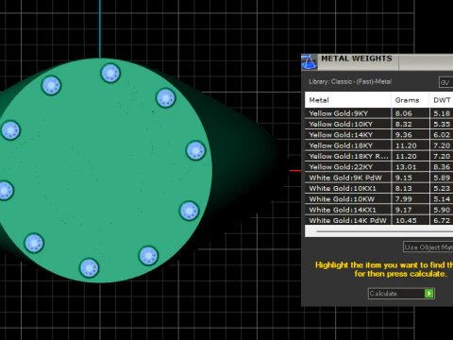Select the Yellow Gold:10KY row

(x=378, y=124)
